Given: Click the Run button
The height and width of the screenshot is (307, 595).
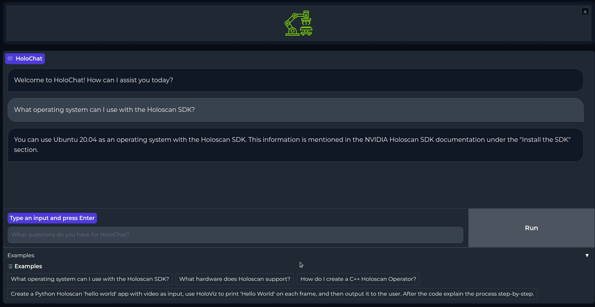Looking at the screenshot, I should point(531,228).
